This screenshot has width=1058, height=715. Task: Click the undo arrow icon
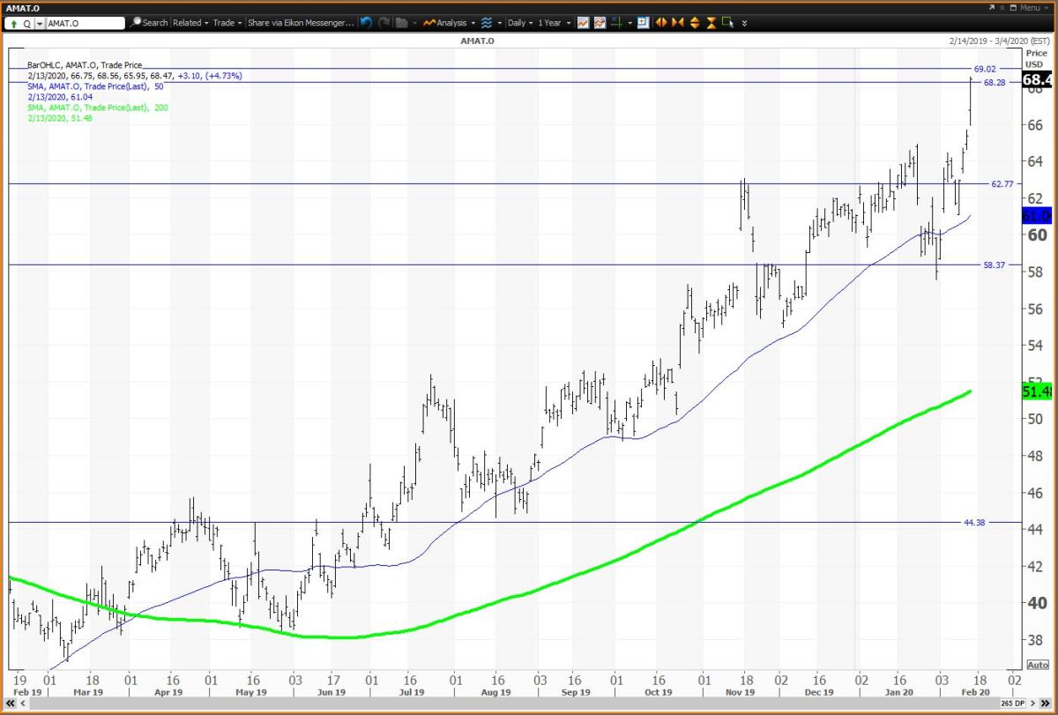(366, 23)
